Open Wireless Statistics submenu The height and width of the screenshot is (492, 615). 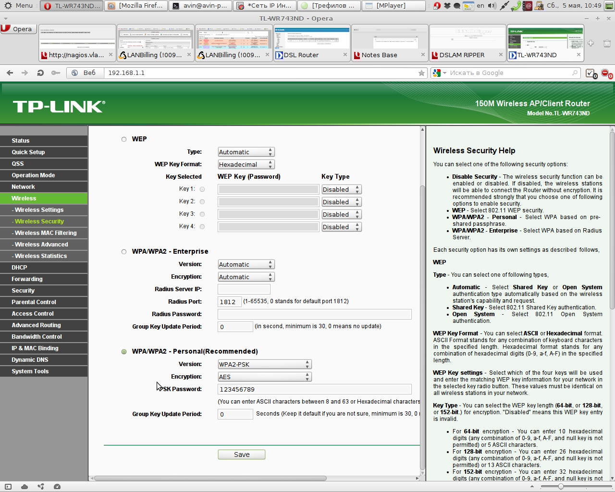44,256
